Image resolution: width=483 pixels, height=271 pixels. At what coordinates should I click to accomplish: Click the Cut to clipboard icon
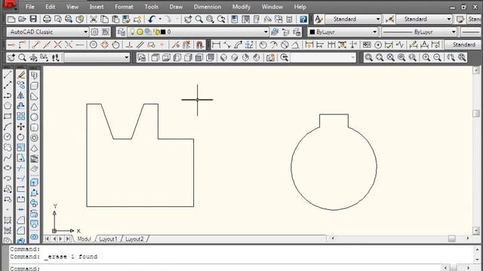click(x=94, y=19)
